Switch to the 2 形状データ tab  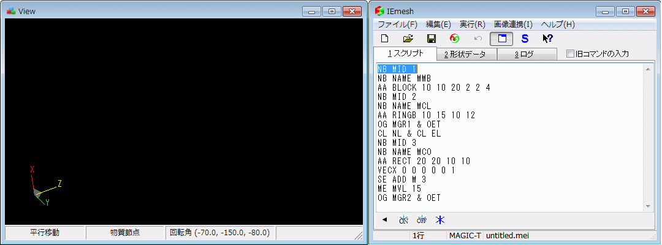(466, 55)
